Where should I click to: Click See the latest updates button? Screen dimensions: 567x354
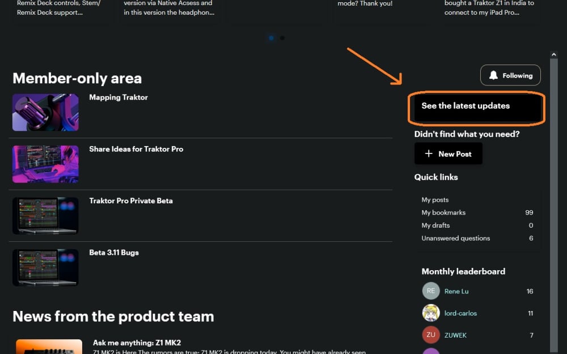pyautogui.click(x=477, y=108)
